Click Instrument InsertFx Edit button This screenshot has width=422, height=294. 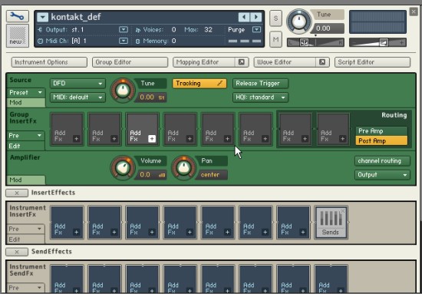coord(26,239)
